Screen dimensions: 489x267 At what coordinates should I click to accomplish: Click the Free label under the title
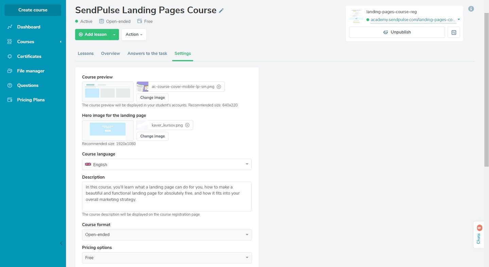pos(148,21)
